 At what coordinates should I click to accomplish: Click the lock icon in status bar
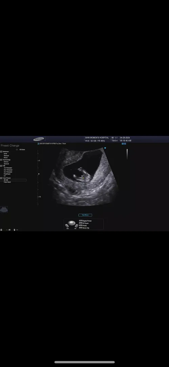[x=1, y=230]
